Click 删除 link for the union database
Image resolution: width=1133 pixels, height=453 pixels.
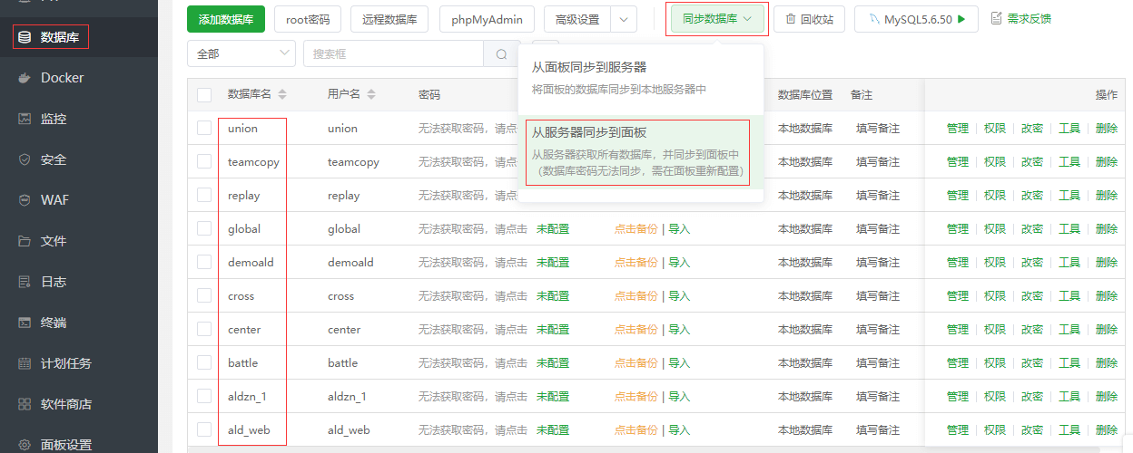click(x=1106, y=129)
